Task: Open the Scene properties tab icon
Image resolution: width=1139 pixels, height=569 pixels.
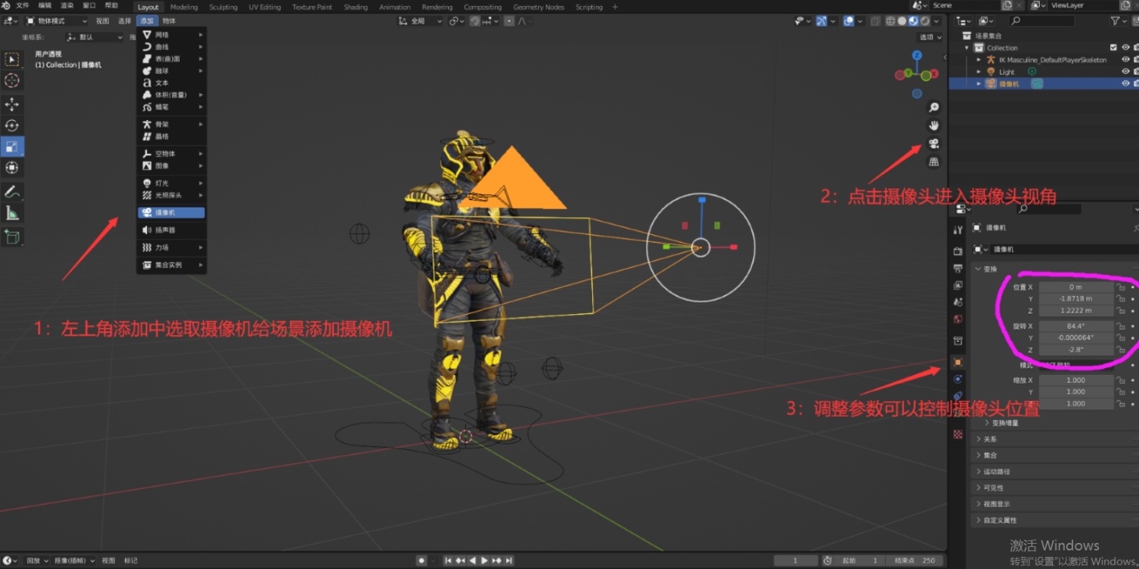Action: [958, 302]
